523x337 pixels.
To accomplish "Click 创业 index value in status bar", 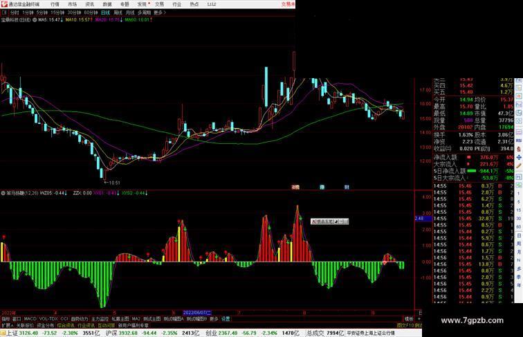I will pyautogui.click(x=228, y=333).
